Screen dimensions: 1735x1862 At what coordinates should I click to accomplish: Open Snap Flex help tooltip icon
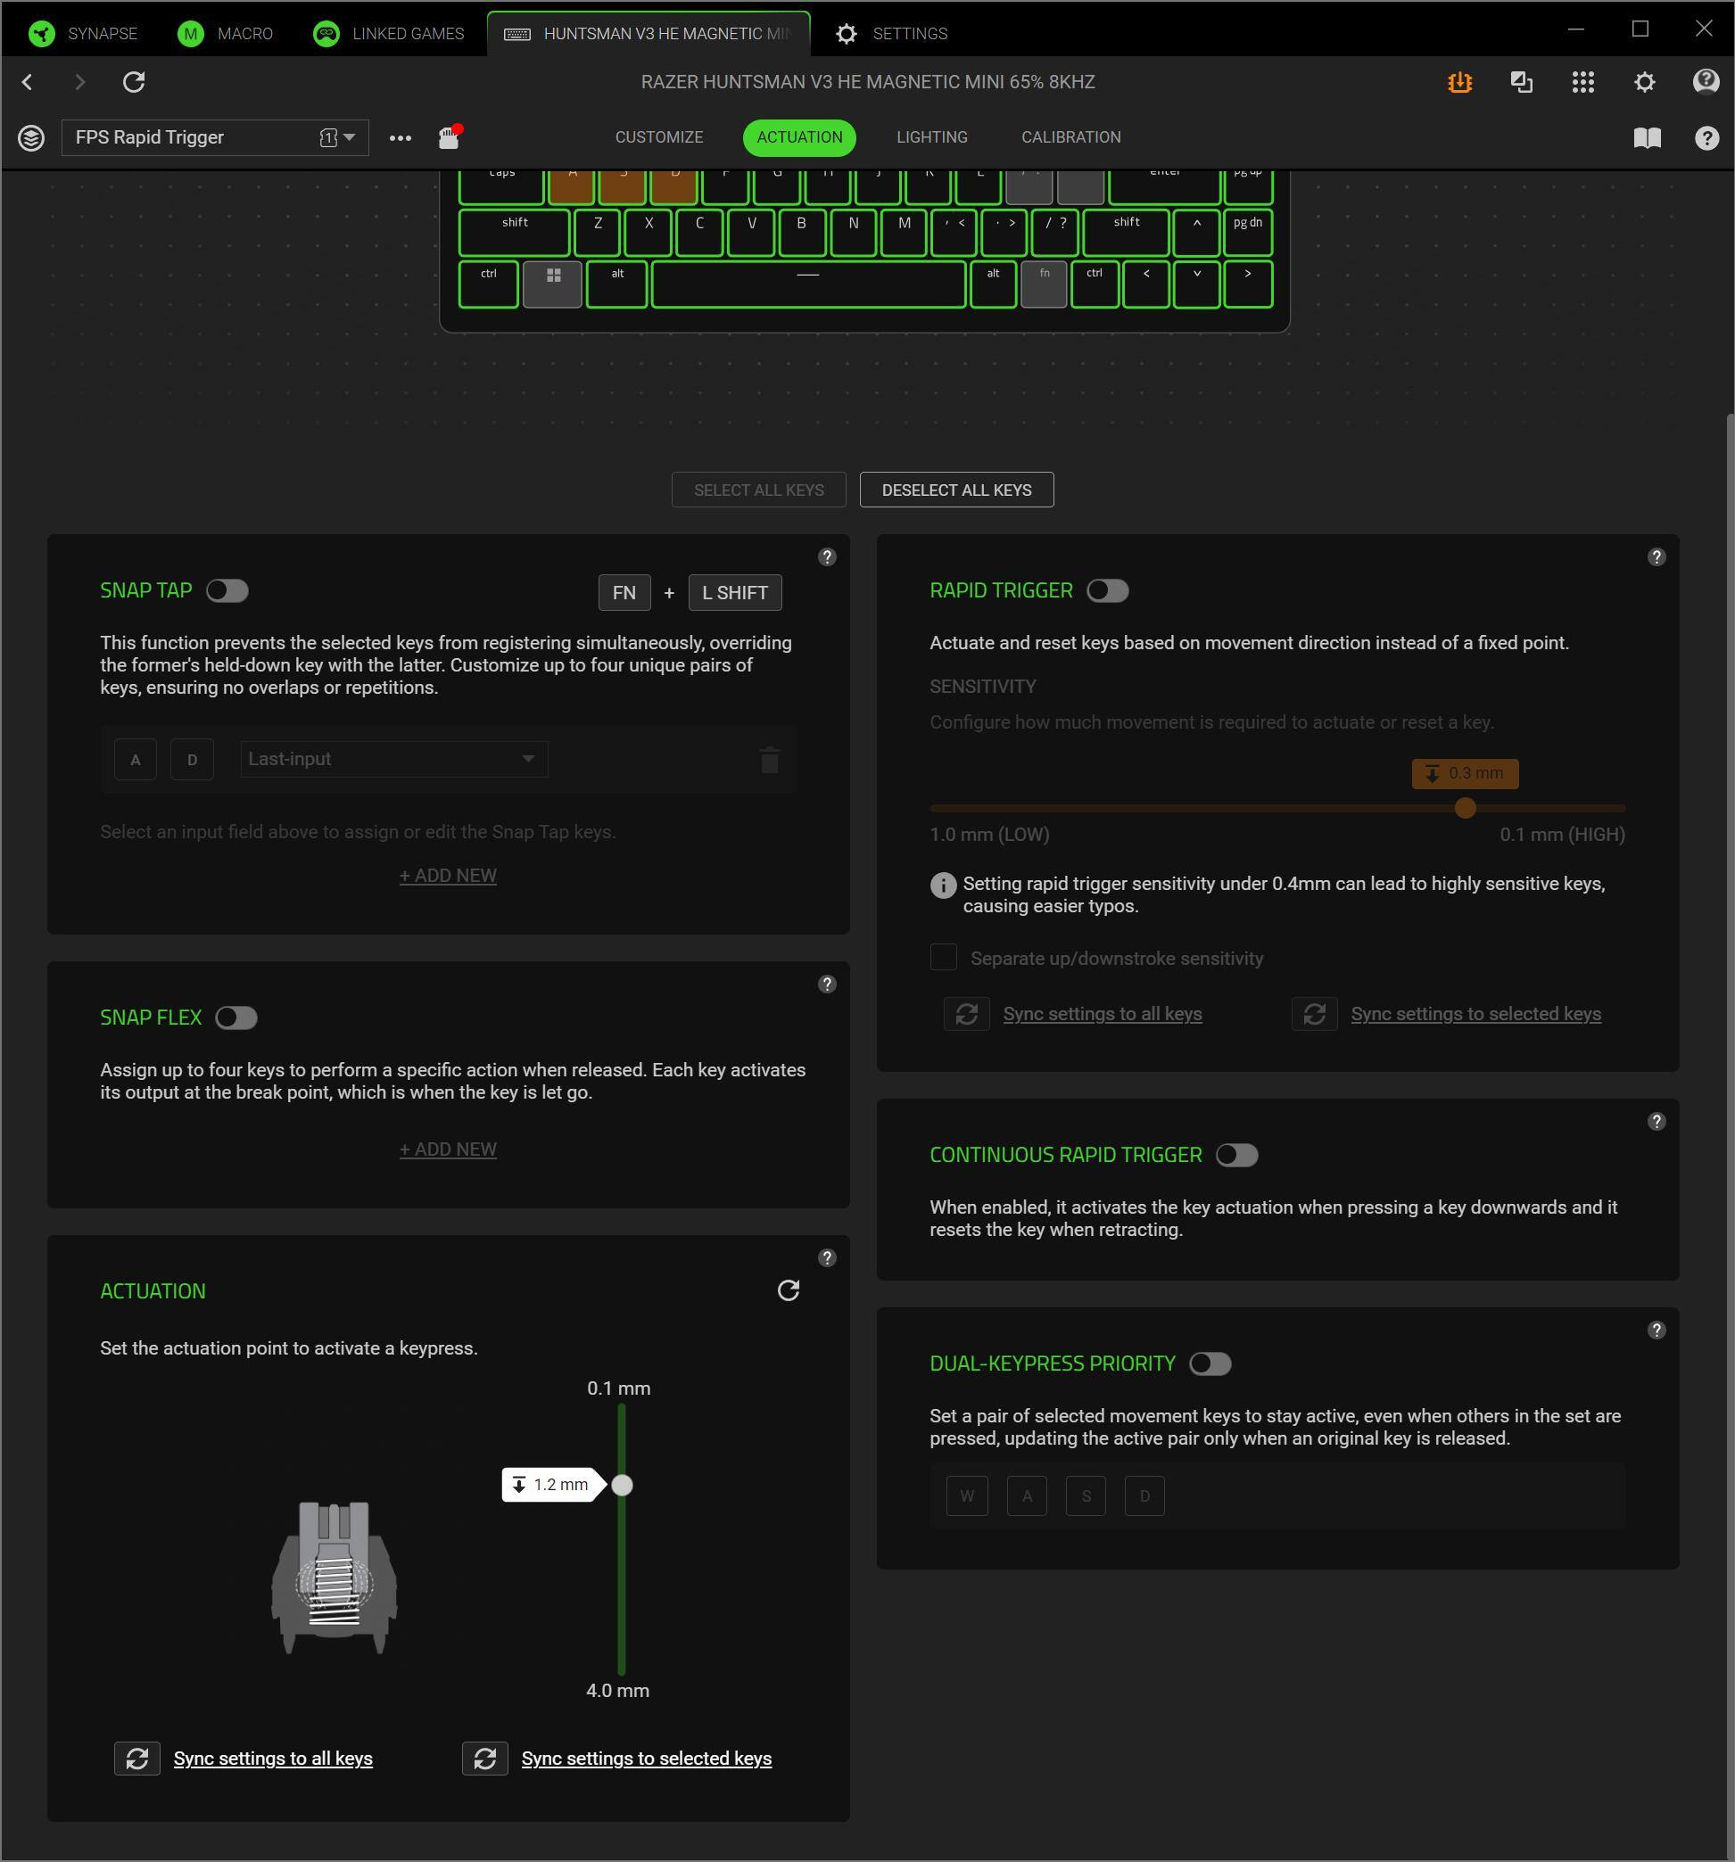(826, 985)
